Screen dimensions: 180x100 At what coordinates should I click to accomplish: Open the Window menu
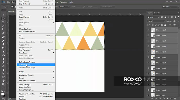[x=63, y=2]
